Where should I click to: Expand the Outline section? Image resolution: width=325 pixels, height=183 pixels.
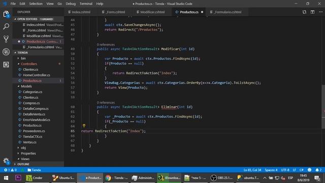(x=38, y=164)
